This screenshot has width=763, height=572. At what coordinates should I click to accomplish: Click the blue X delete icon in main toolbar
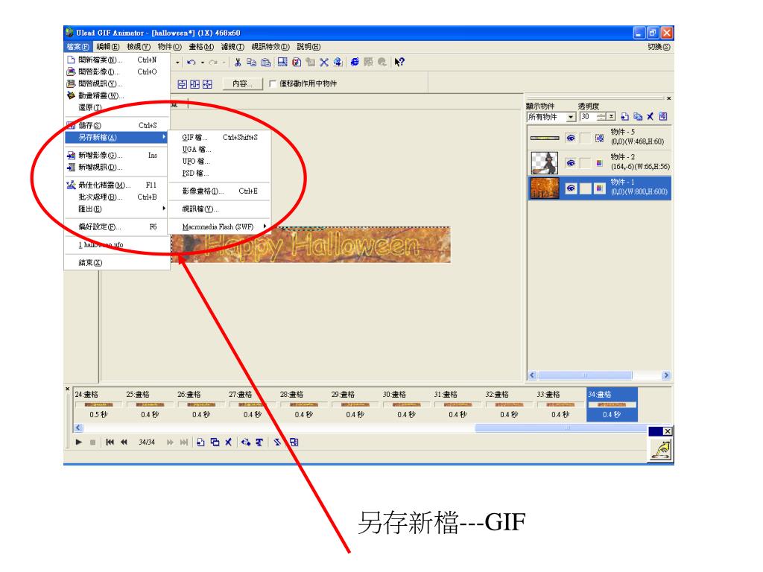[324, 63]
